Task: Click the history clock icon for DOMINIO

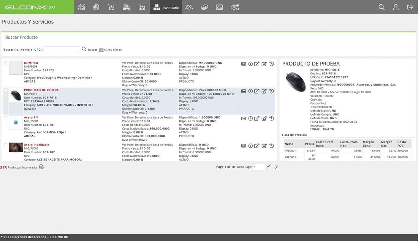Action: (x=271, y=64)
